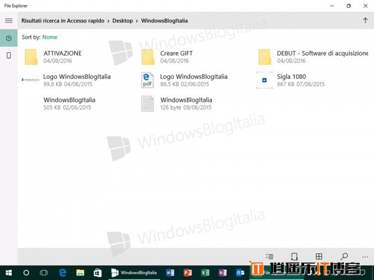Viewport: 374px width, 280px height.
Task: Navigate to Desktop in breadcrumb
Action: click(123, 21)
